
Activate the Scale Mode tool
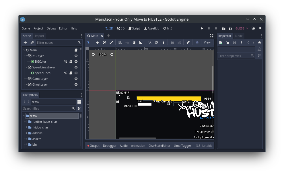click(111, 42)
